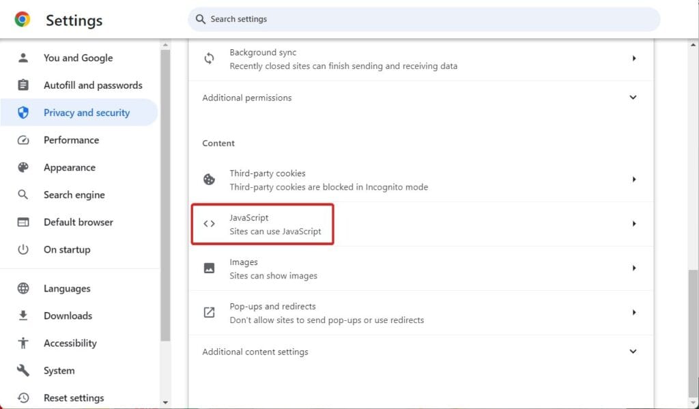Type in the Search settings field
699x409 pixels.
423,19
